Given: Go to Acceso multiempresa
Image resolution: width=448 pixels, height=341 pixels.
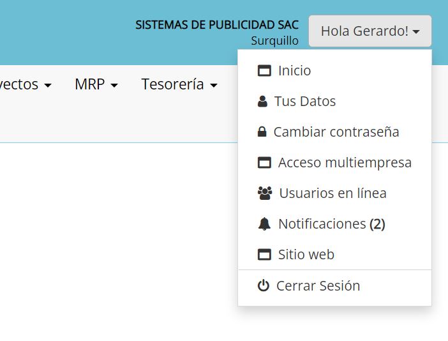Looking at the screenshot, I should 345,163.
